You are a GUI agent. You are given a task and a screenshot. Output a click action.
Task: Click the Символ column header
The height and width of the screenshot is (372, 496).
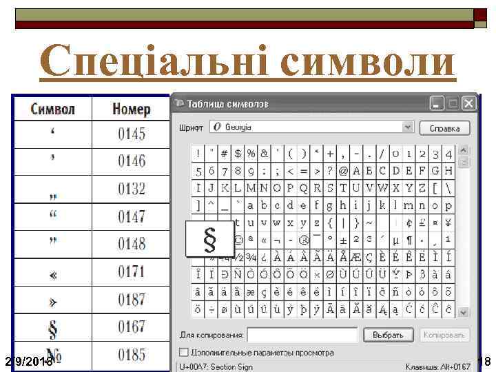click(53, 109)
